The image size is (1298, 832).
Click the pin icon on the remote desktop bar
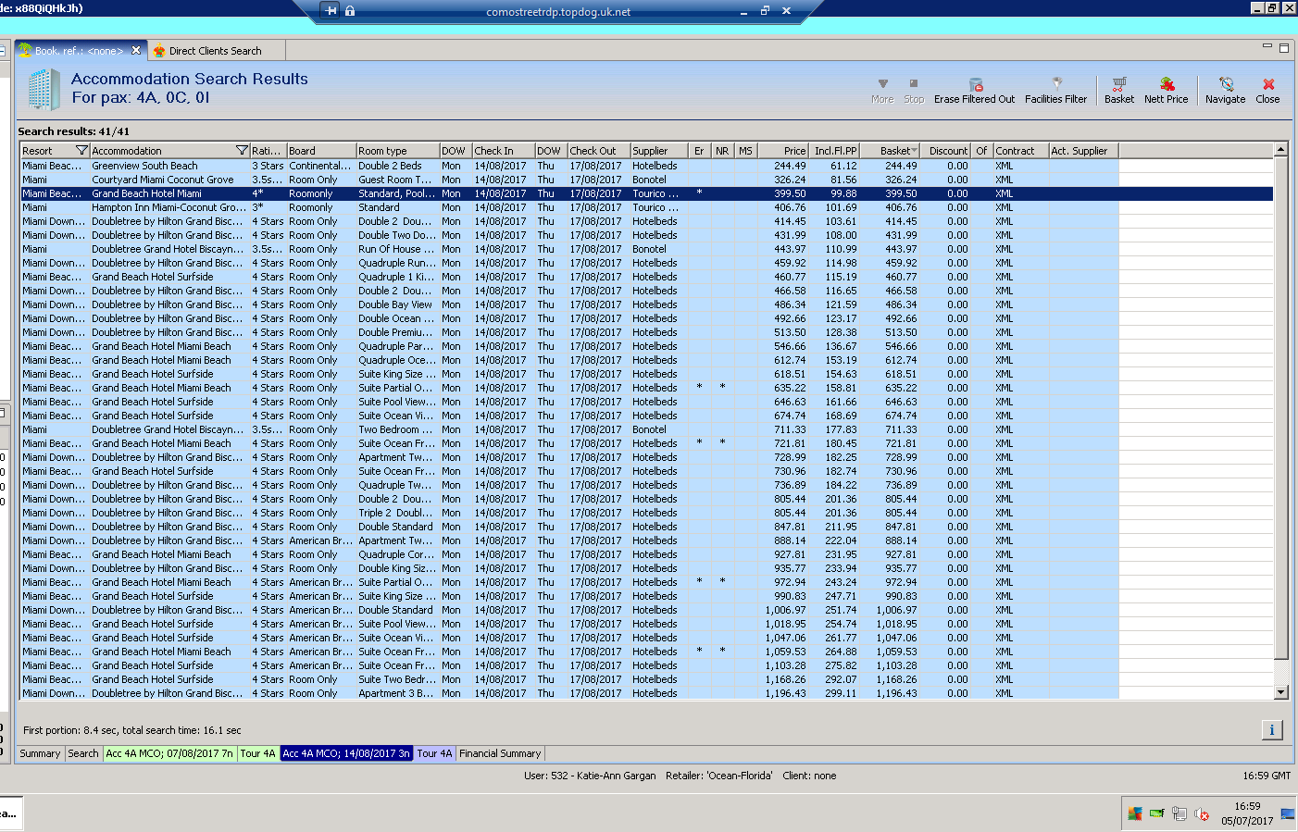pyautogui.click(x=331, y=11)
